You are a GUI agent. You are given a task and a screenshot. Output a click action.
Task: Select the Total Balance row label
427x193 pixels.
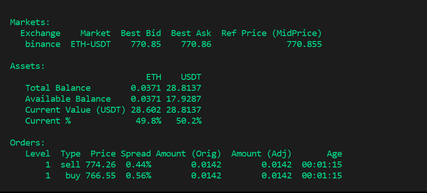click(x=58, y=88)
